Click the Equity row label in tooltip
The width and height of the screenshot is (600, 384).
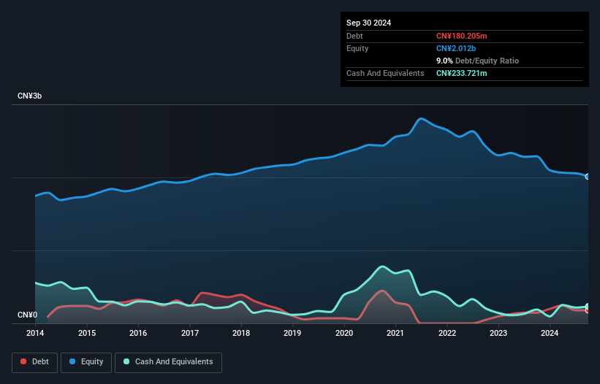(357, 48)
